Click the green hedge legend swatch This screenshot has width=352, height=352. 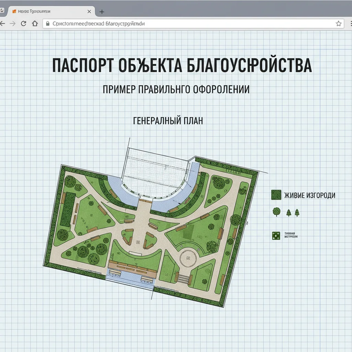point(276,195)
